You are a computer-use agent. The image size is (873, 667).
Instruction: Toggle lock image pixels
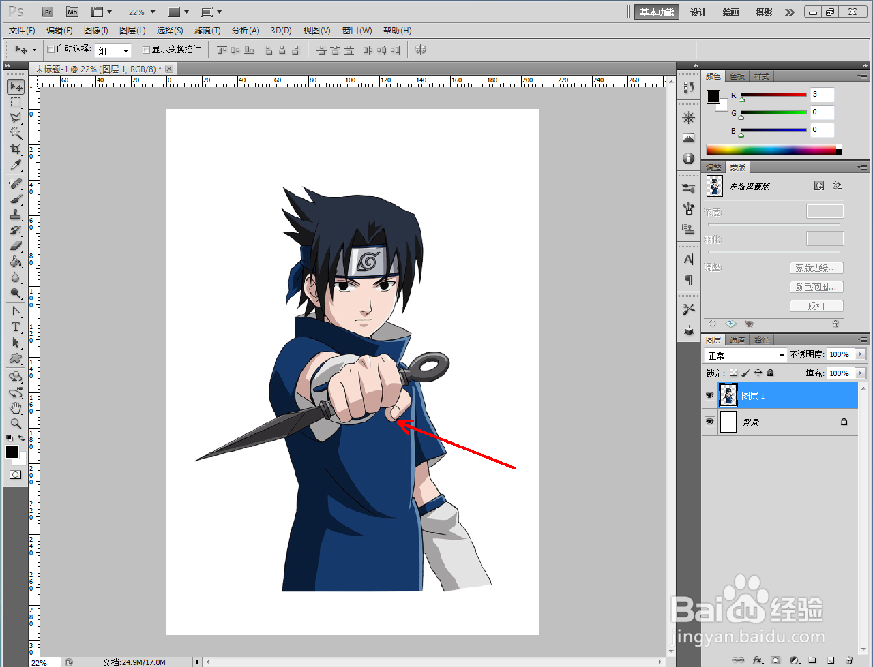(745, 373)
